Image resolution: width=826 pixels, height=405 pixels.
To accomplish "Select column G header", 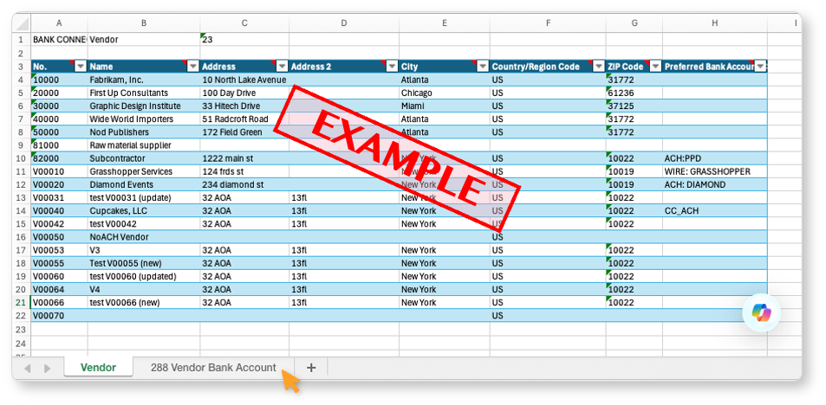I will [634, 23].
